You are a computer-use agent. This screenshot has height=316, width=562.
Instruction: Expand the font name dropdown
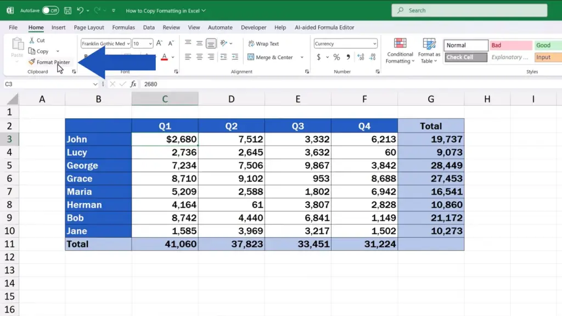click(128, 44)
